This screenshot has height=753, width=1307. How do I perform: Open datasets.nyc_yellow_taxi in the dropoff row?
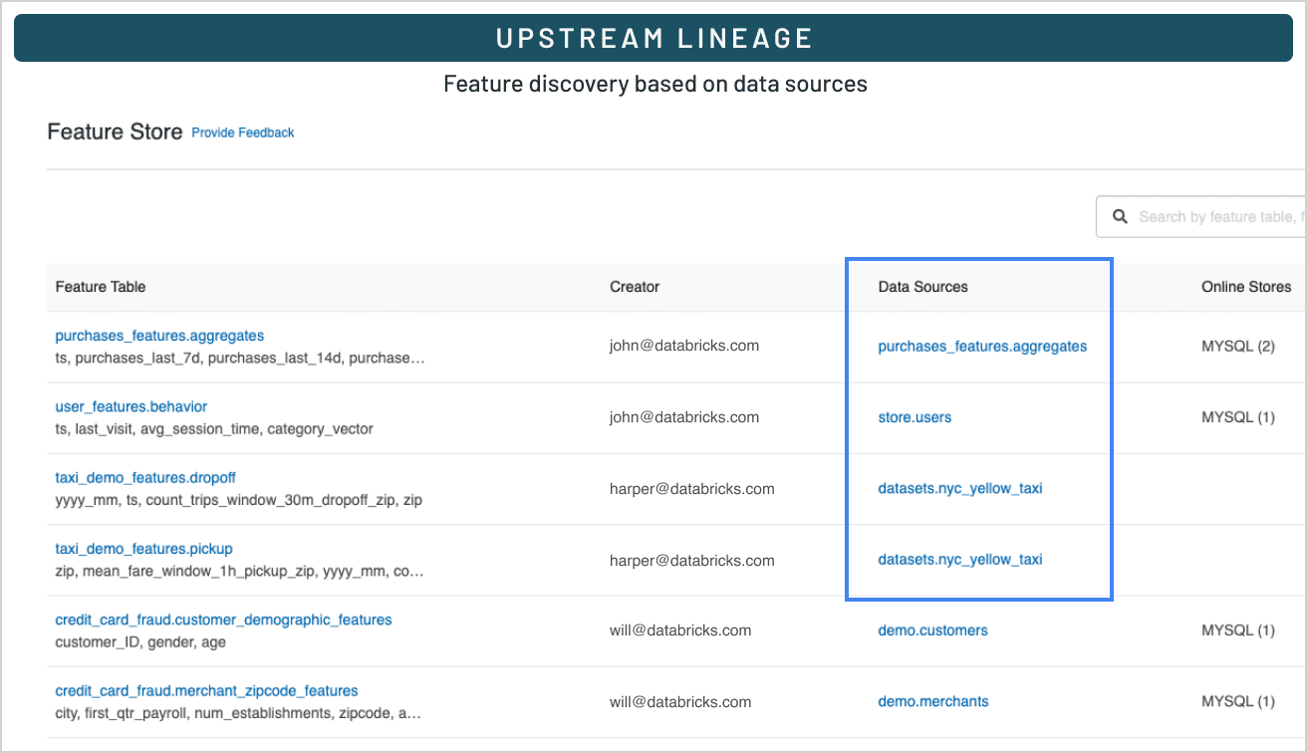tap(959, 488)
